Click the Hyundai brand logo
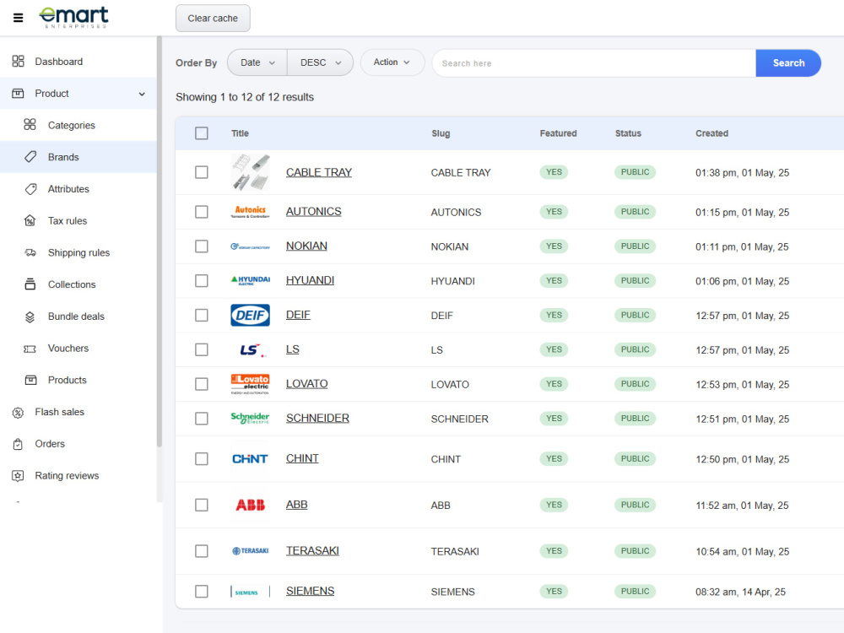The width and height of the screenshot is (844, 633). click(x=251, y=280)
